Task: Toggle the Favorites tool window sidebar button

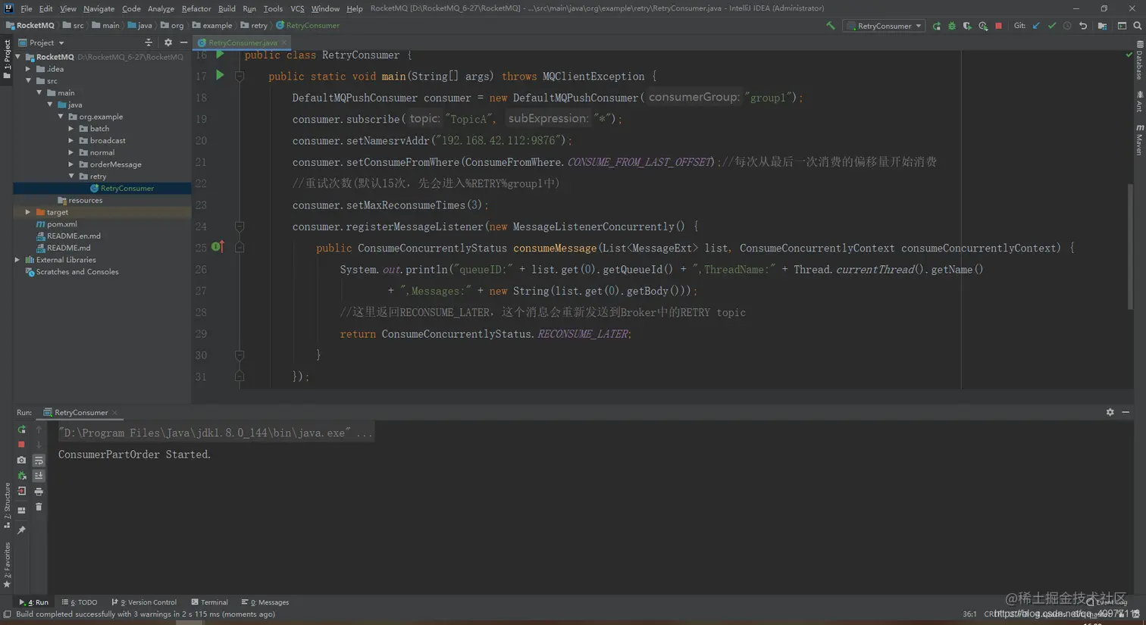Action: tap(7, 565)
